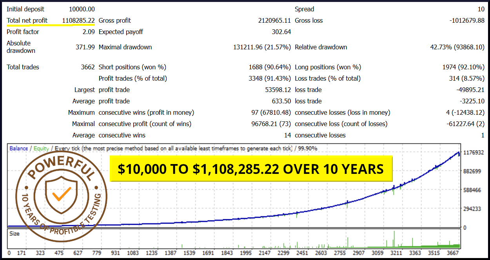Select maximal consecutive profit 96768.21 (73)
490x260 pixels.
click(x=271, y=124)
